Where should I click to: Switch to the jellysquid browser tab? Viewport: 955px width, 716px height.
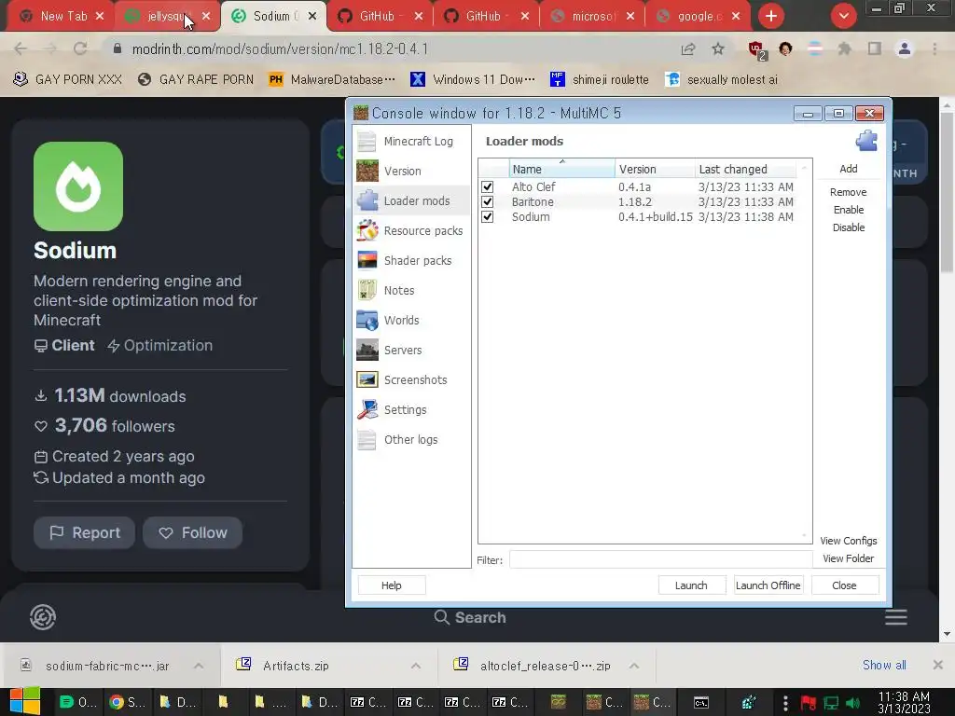pyautogui.click(x=166, y=17)
